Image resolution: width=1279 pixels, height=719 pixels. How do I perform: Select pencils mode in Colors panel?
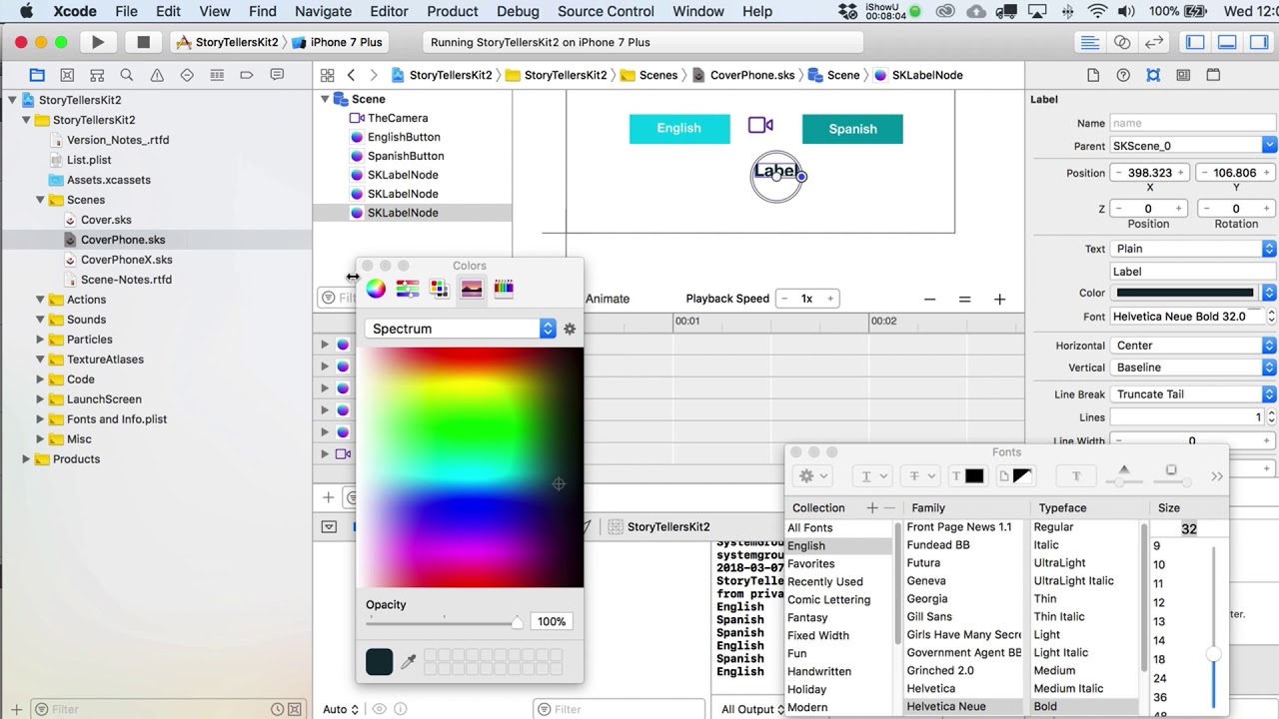[504, 289]
